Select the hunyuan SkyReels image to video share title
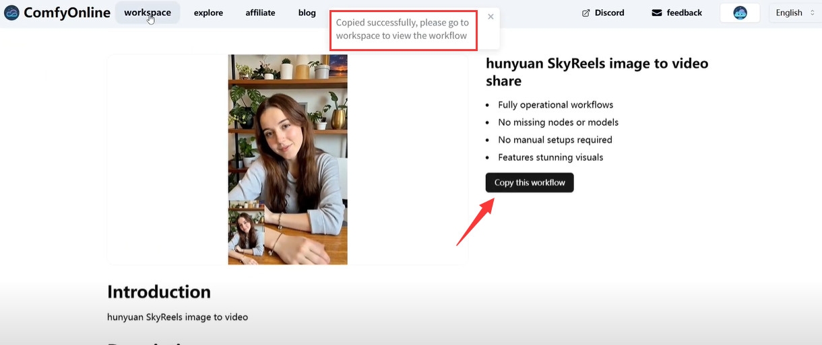This screenshot has width=822, height=345. (597, 72)
